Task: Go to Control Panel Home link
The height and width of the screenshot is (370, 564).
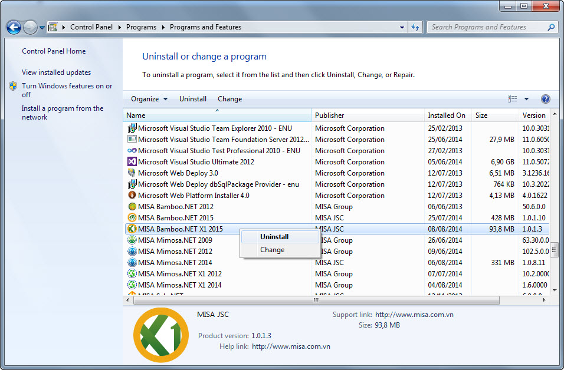Action: coord(54,51)
